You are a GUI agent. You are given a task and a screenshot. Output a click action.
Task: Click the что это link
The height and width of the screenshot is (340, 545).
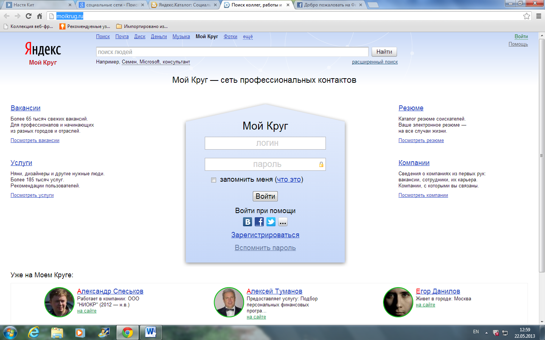(289, 179)
